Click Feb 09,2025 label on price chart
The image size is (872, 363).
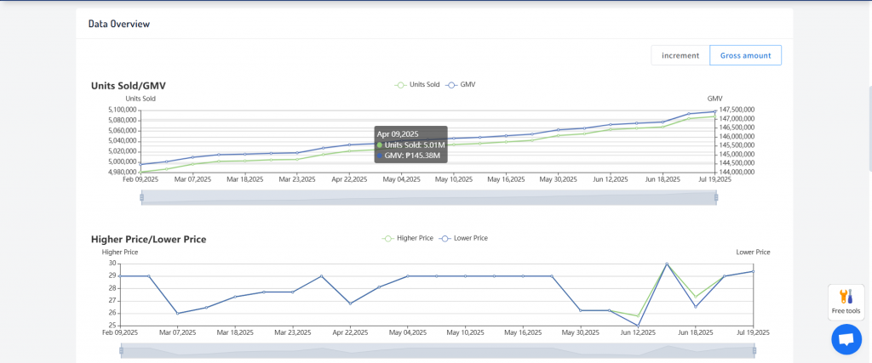tap(121, 333)
